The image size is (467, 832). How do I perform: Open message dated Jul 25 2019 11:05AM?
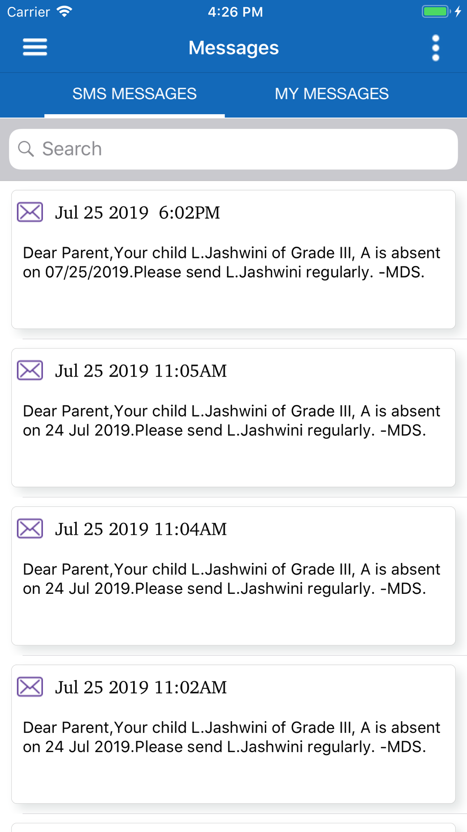click(x=233, y=417)
